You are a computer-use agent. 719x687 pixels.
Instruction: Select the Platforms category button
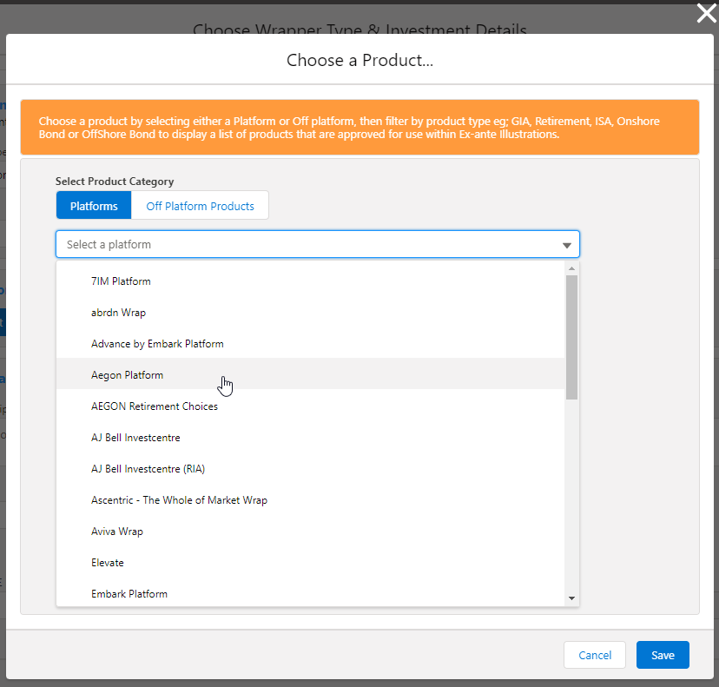[94, 206]
